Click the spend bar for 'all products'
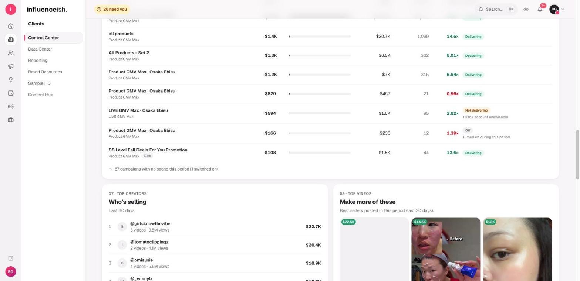Image resolution: width=580 pixels, height=281 pixels. [320, 37]
